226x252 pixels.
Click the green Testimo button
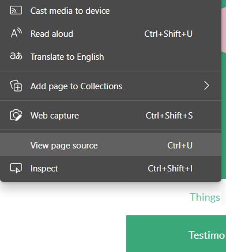[x=176, y=234]
